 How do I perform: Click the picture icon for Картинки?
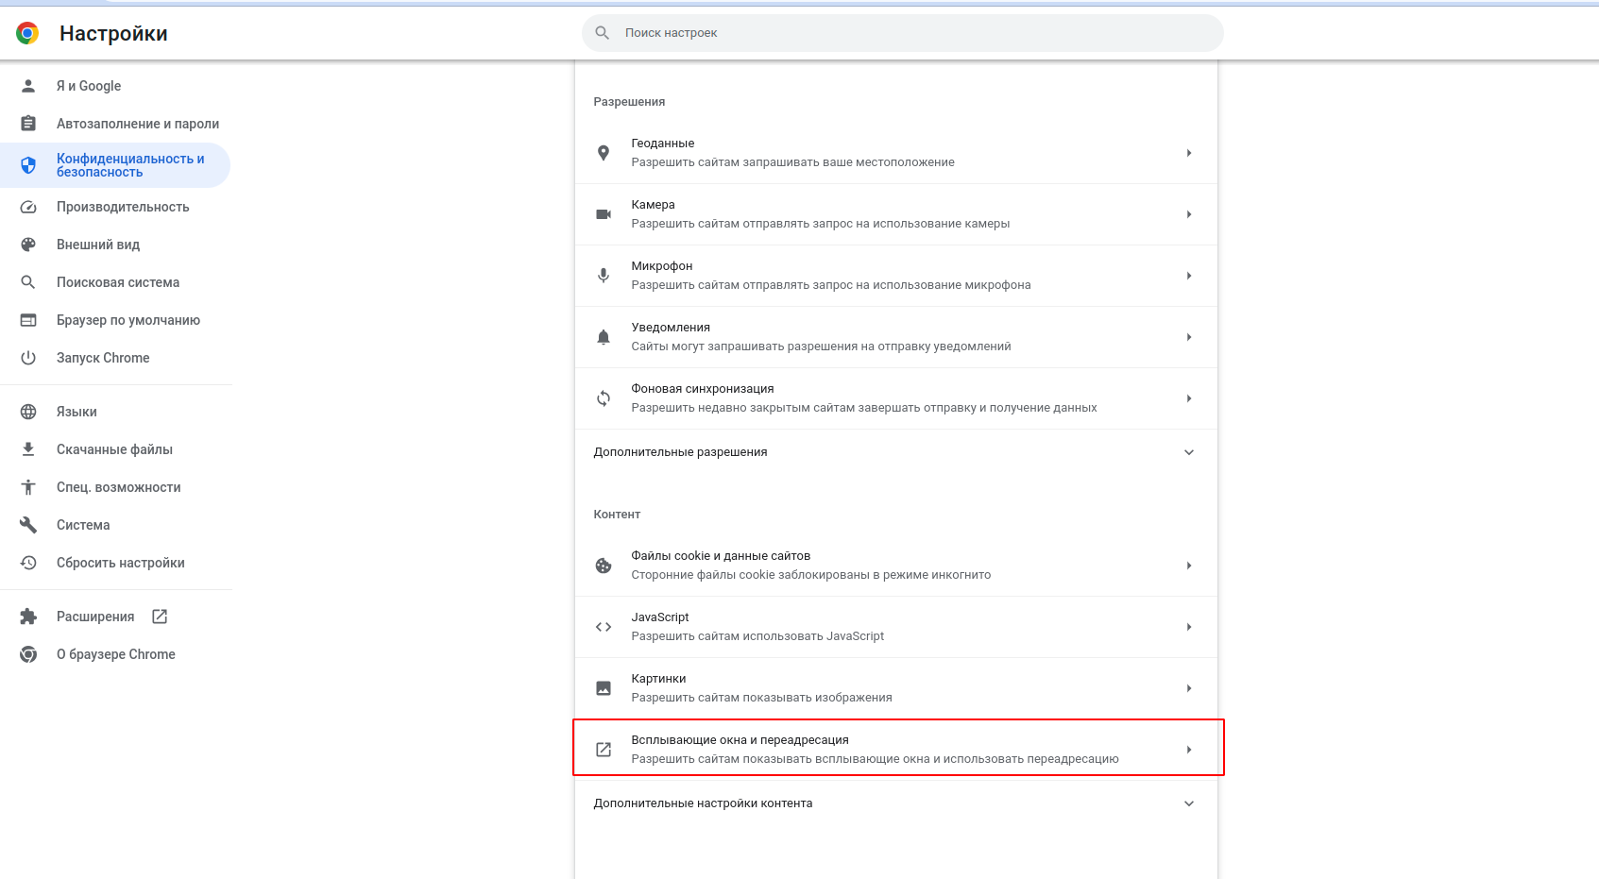pyautogui.click(x=604, y=688)
